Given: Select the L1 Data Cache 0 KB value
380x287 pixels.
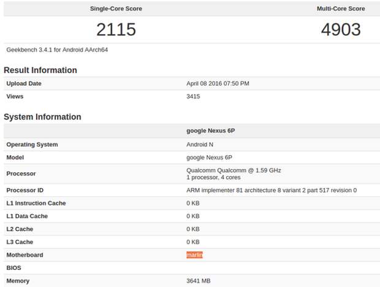Looking at the screenshot, I should 193,216.
